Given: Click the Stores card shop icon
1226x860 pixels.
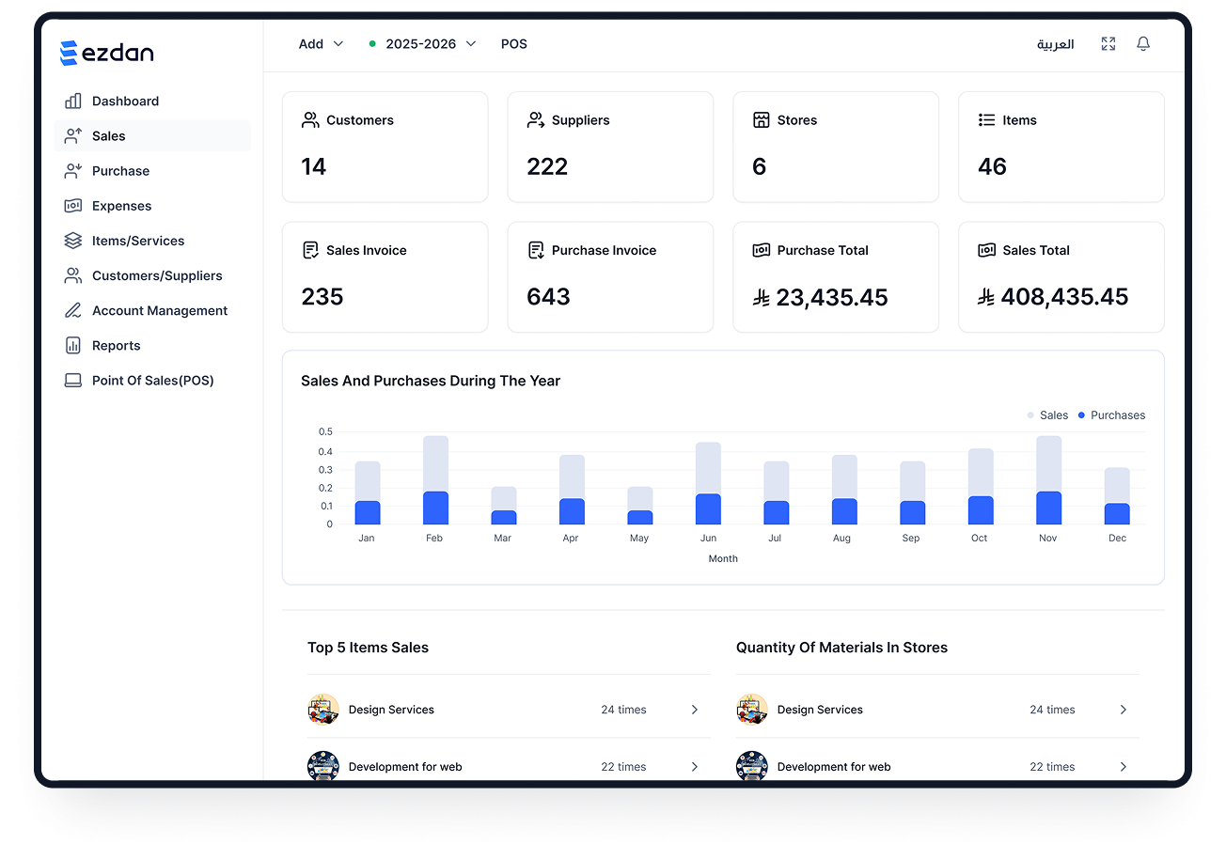Looking at the screenshot, I should click(761, 120).
